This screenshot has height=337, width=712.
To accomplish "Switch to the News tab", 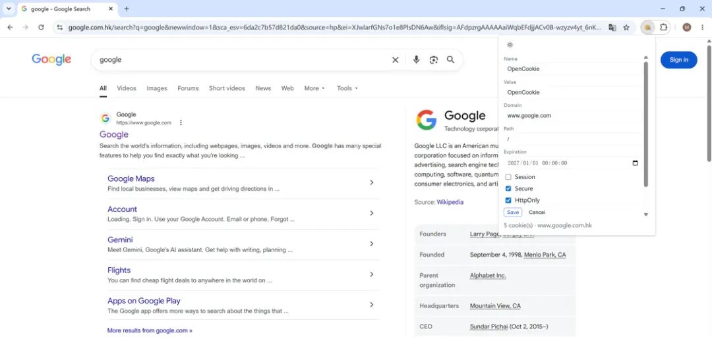I will pos(263,88).
